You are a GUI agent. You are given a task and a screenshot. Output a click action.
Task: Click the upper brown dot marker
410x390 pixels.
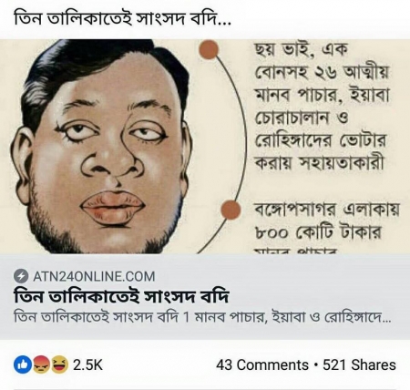click(x=209, y=50)
